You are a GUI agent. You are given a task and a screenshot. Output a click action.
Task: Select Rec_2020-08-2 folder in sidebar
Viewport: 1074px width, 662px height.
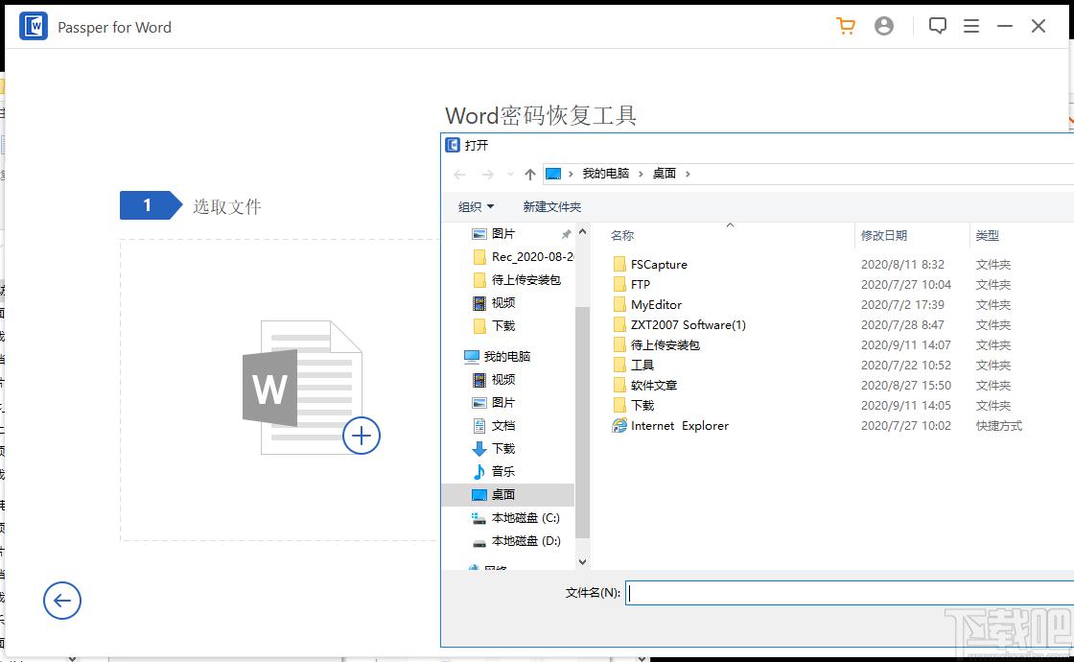524,257
